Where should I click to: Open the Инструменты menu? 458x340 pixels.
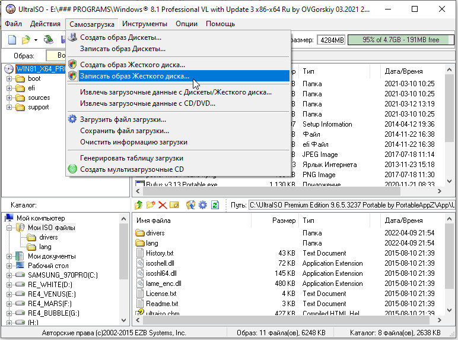[145, 24]
